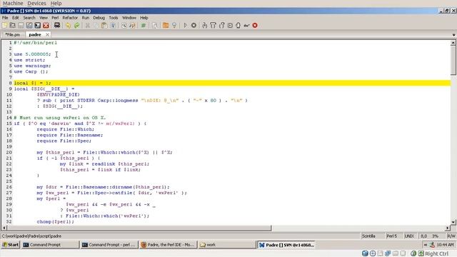Click the horizontal scrollbar thumb
This screenshot has height=257, width=457.
click(139, 228)
